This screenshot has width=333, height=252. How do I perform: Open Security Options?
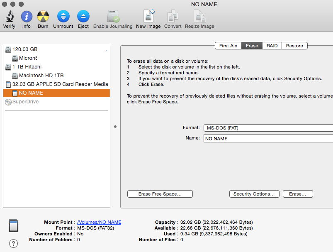pos(254,194)
